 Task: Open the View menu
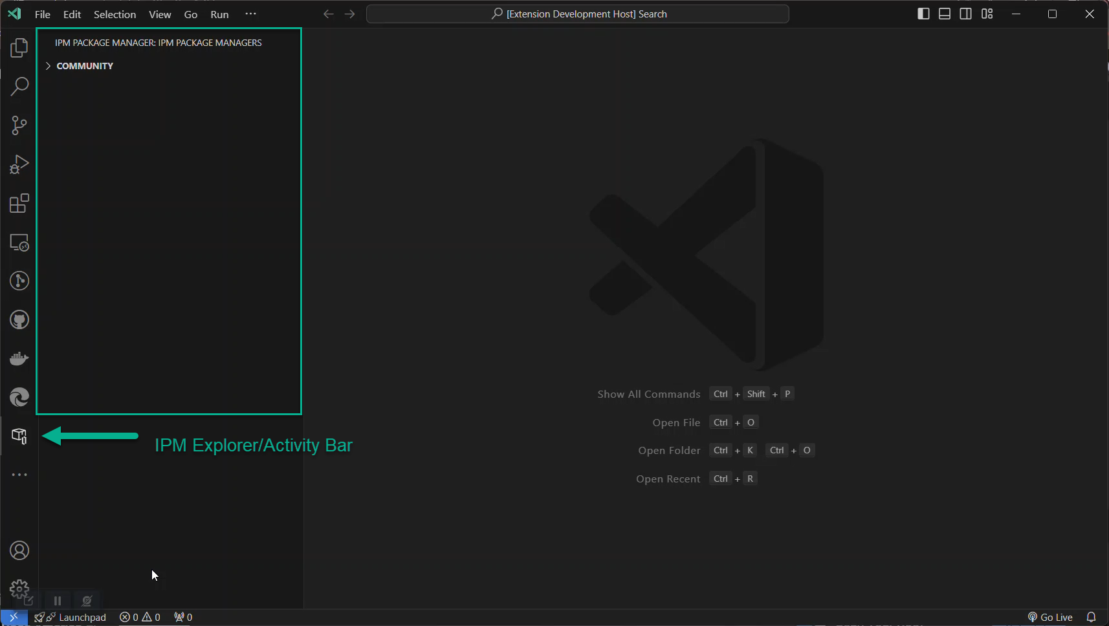(x=160, y=14)
